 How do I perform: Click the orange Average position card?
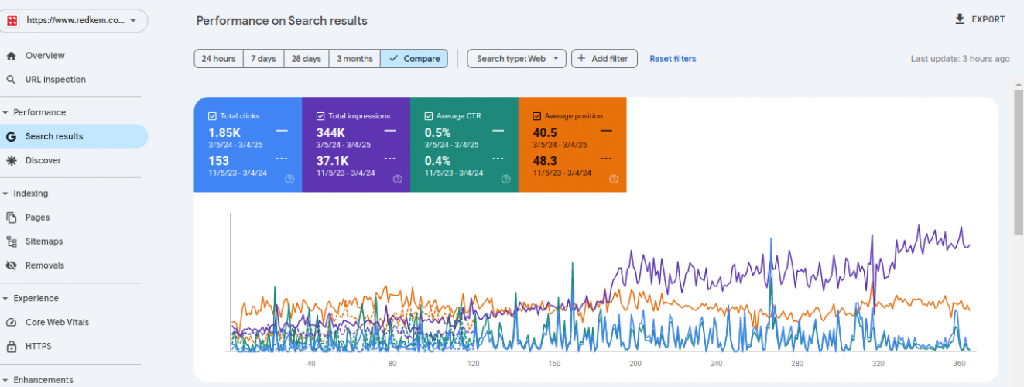(572, 145)
